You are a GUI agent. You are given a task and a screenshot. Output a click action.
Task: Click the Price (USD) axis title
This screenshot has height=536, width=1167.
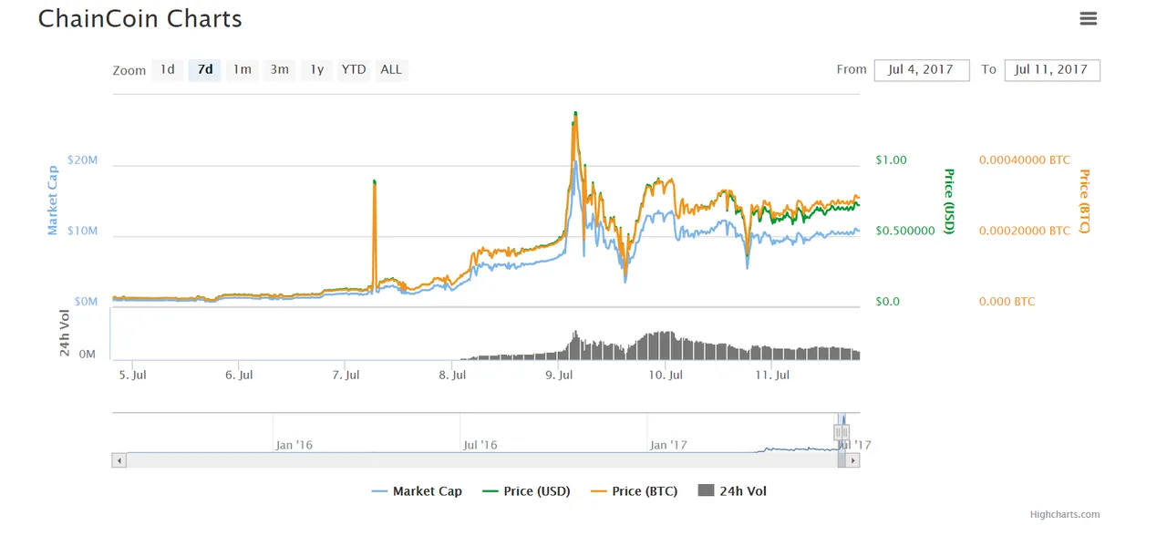pyautogui.click(x=949, y=201)
